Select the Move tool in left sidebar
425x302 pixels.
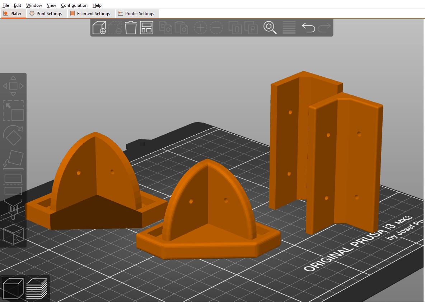[x=13, y=86]
